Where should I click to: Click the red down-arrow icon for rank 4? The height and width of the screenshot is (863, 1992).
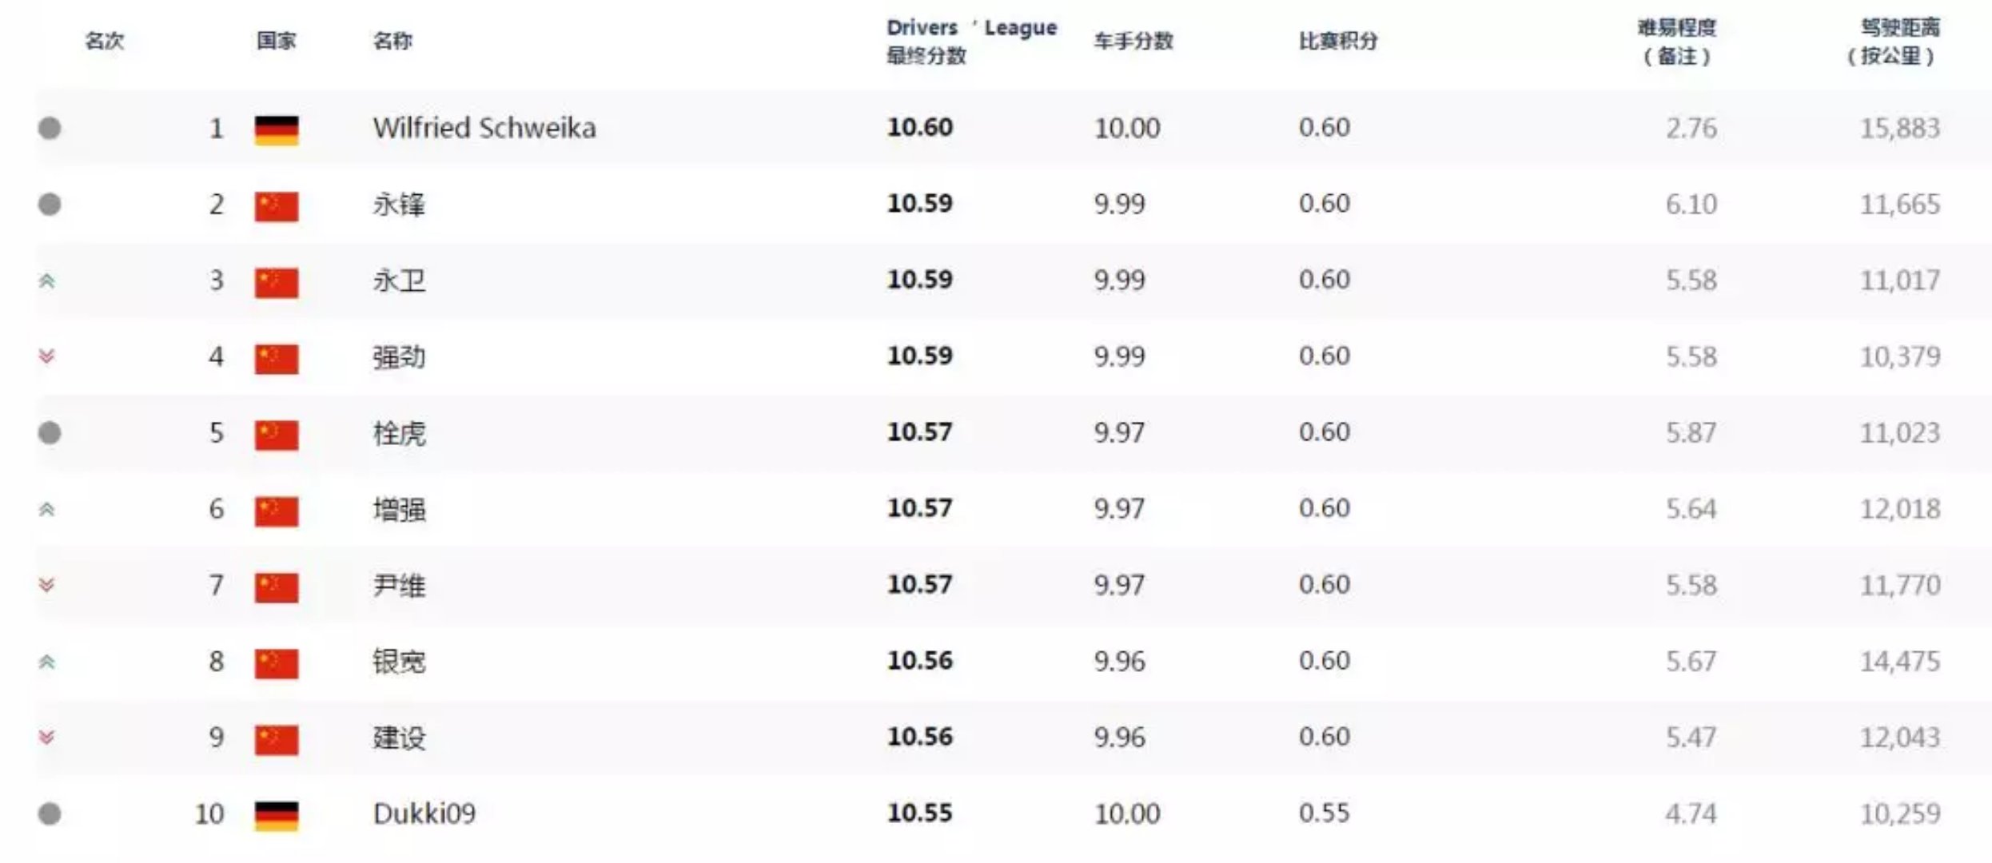click(47, 356)
